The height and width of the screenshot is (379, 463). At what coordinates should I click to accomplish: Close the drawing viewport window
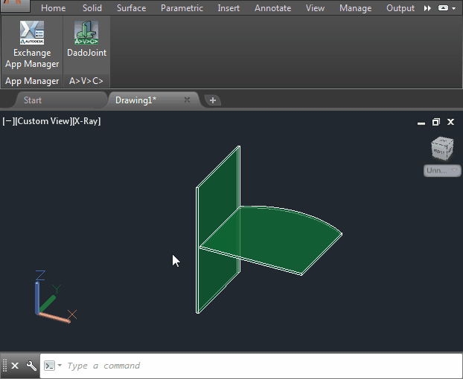tap(450, 122)
